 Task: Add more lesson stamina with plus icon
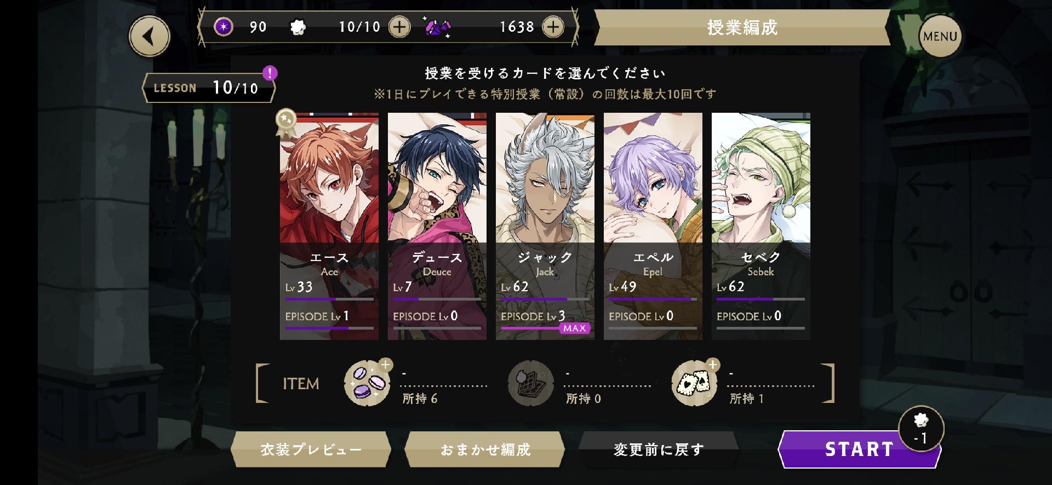click(399, 27)
